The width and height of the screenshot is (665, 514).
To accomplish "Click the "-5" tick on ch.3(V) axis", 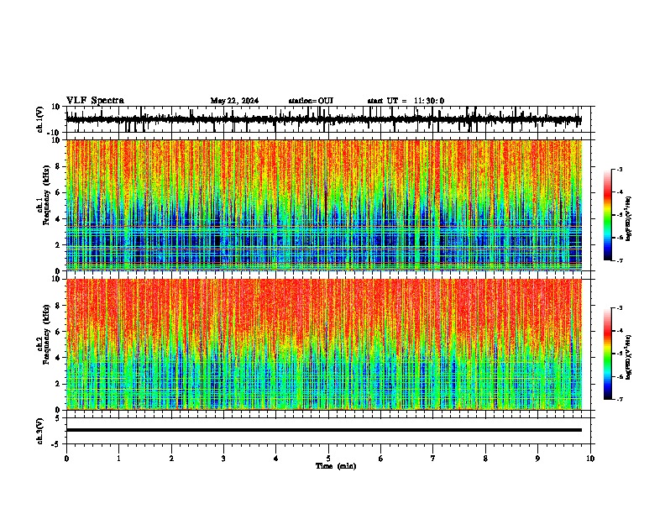I will pyautogui.click(x=57, y=444).
